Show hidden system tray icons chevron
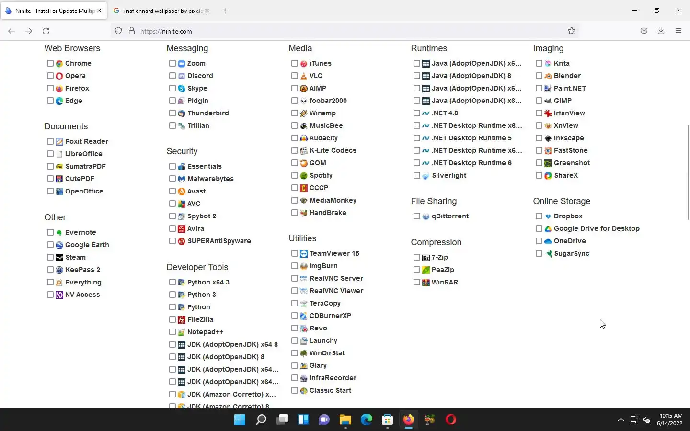This screenshot has width=690, height=431. tap(621, 420)
